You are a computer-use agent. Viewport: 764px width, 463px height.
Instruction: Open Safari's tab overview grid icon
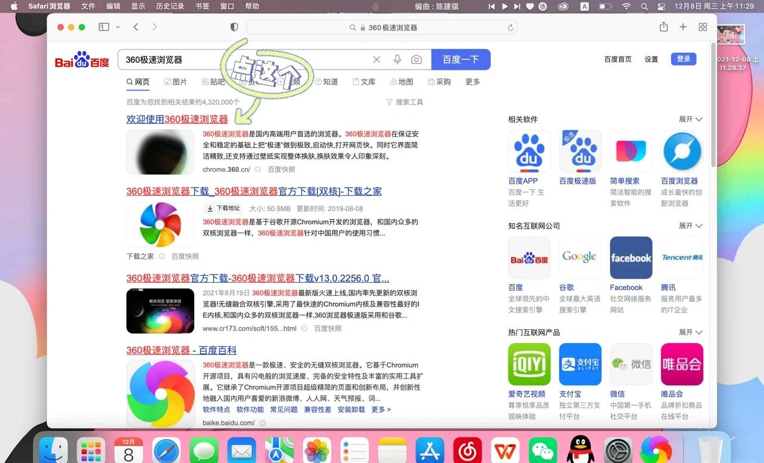(x=703, y=27)
